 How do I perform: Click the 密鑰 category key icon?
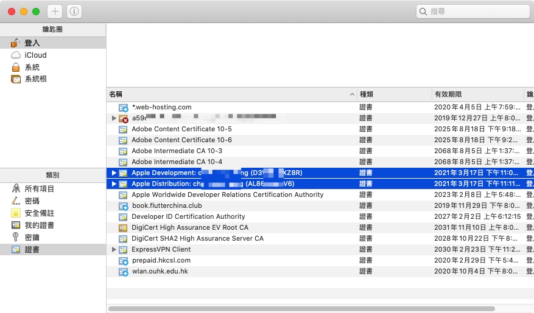[x=16, y=237]
